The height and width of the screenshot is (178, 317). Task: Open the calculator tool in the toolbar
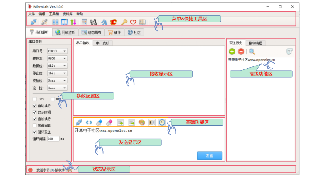pos(84,22)
